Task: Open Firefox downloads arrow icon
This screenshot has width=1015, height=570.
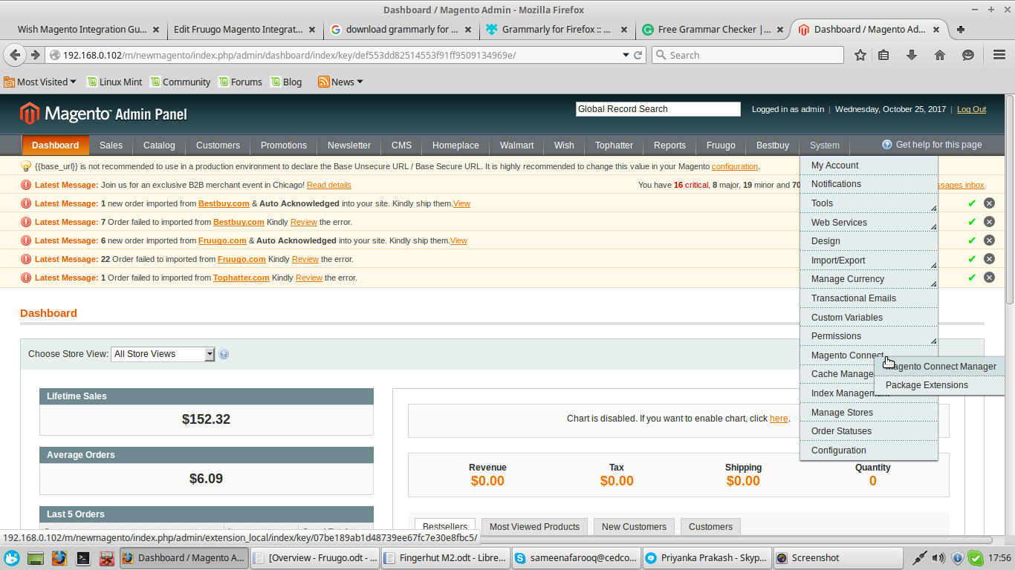Action: [912, 55]
